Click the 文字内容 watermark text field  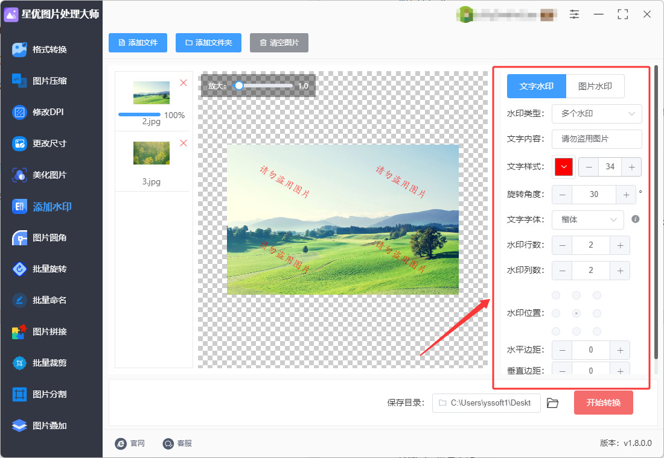(x=596, y=139)
